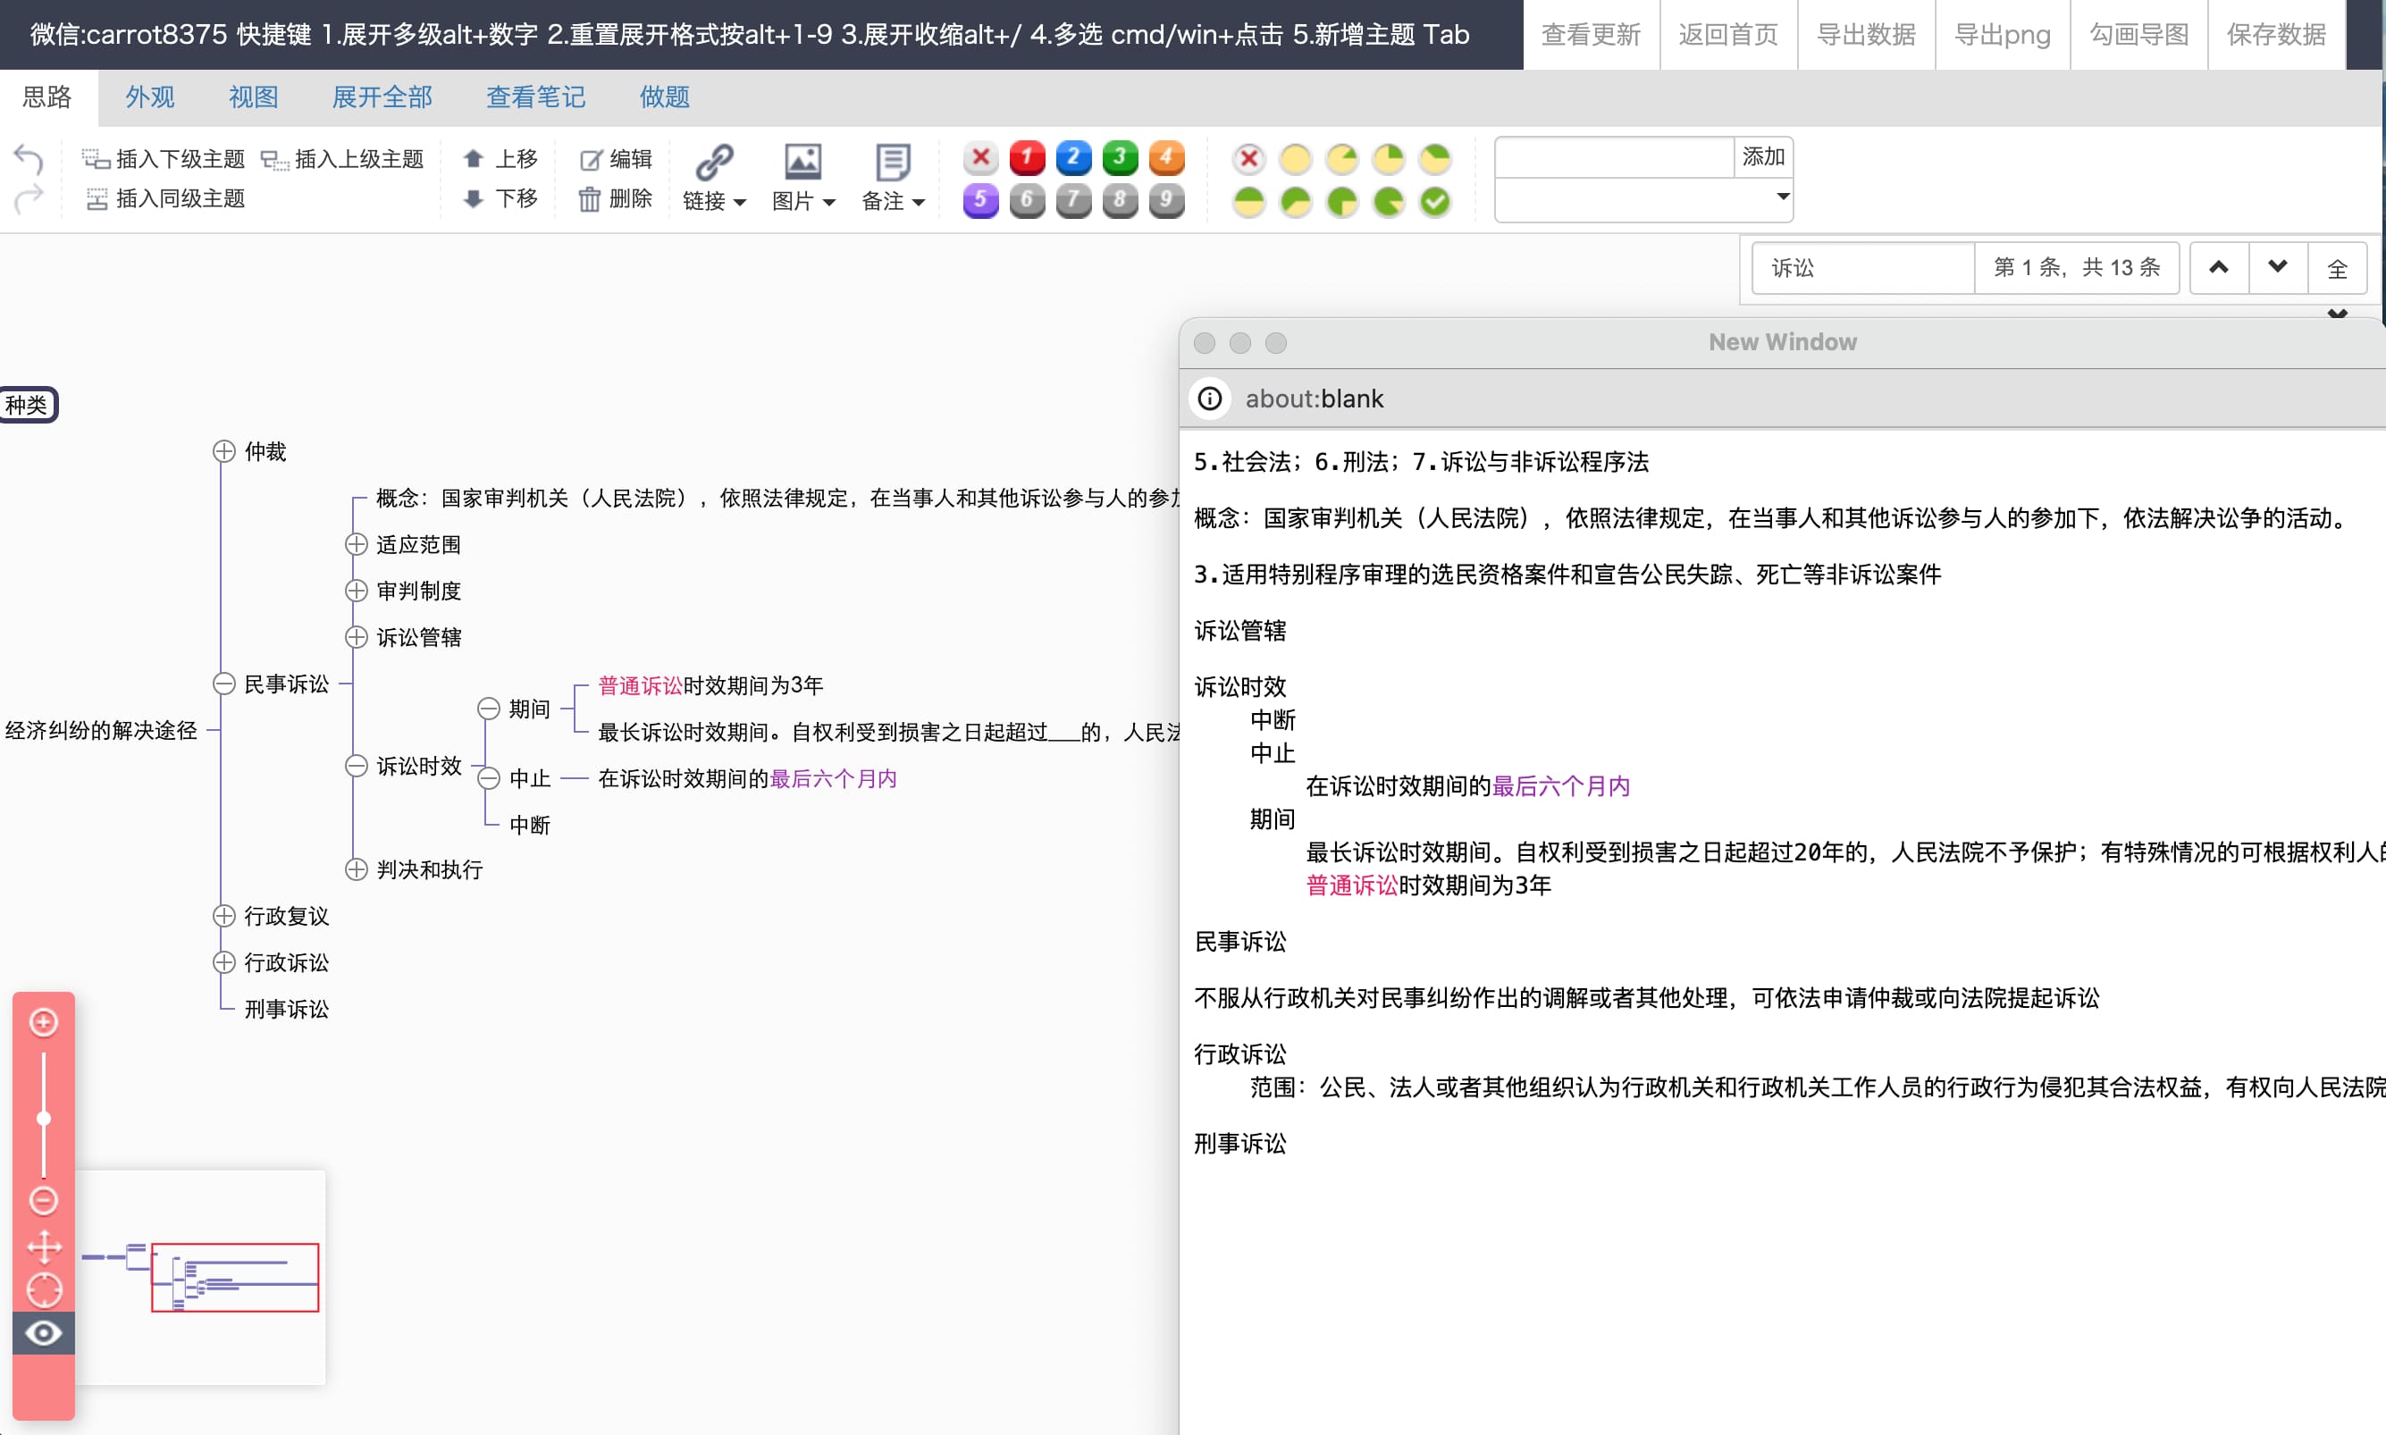Collapse the 民事诉讼 node

pyautogui.click(x=224, y=684)
